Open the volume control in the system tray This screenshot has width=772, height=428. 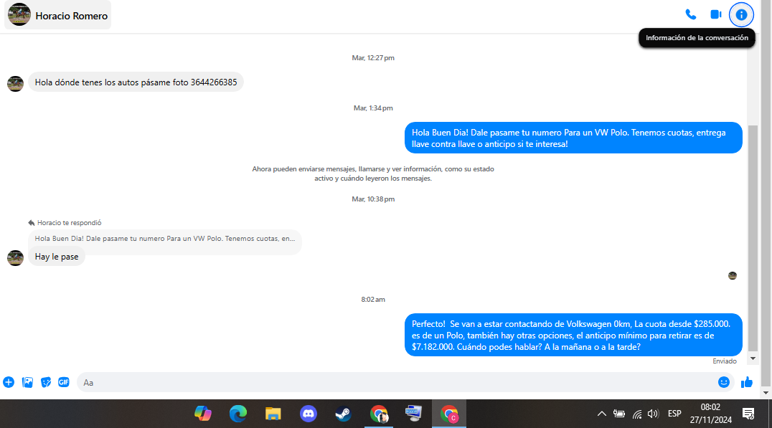653,414
